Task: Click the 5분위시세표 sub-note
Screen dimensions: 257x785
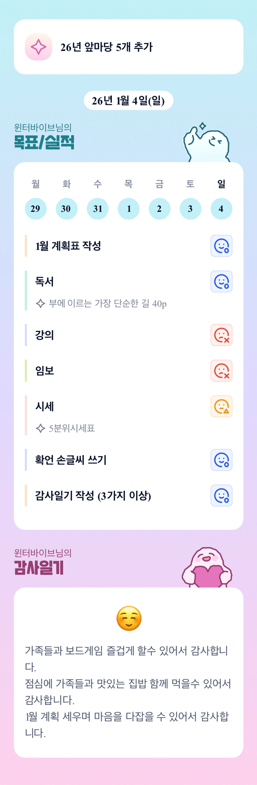Action: (72, 428)
